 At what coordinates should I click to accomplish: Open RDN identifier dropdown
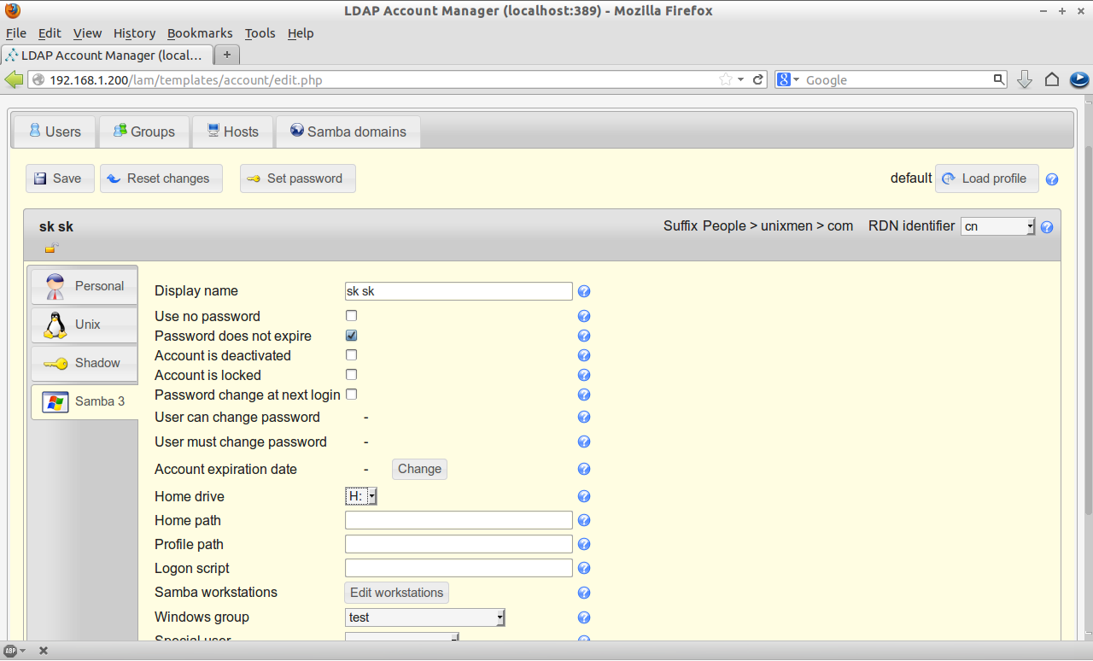pyautogui.click(x=997, y=226)
